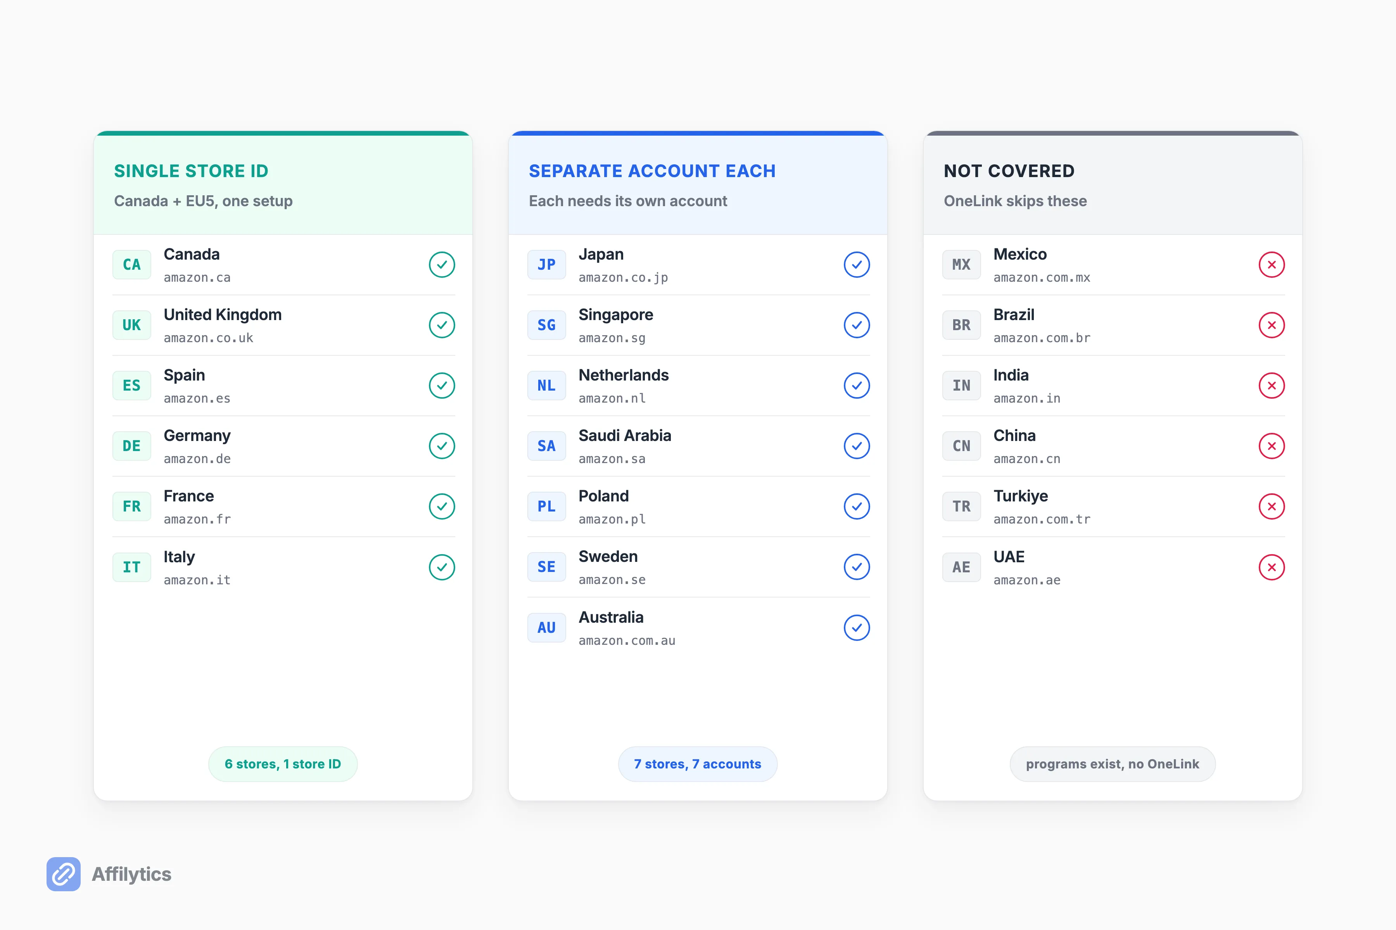
Task: Click the AE country code badge
Action: (x=962, y=567)
